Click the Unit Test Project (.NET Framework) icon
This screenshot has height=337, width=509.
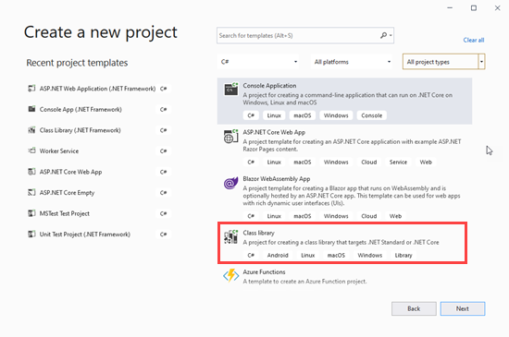click(31, 235)
